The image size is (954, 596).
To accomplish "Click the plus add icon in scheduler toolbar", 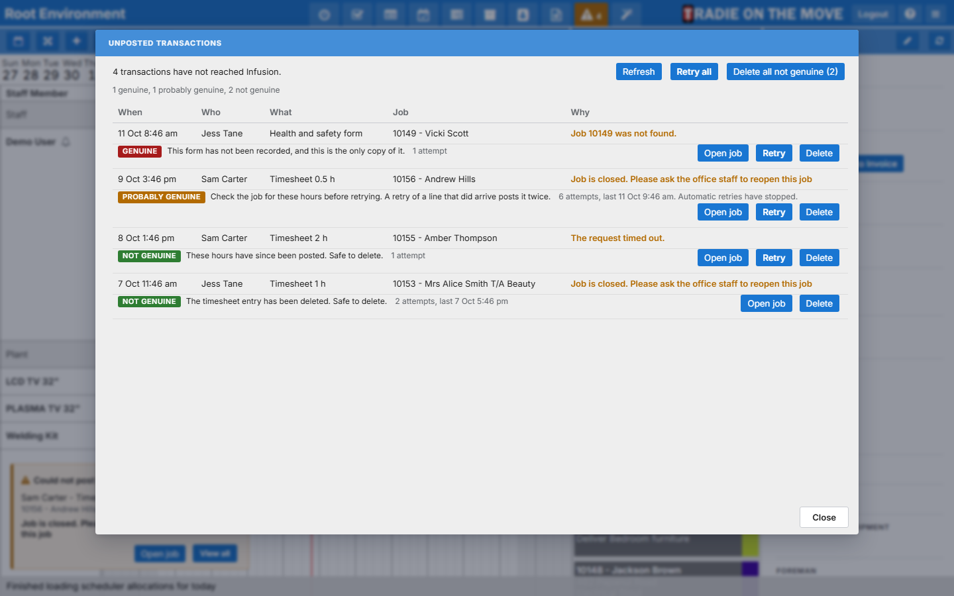I will click(76, 41).
